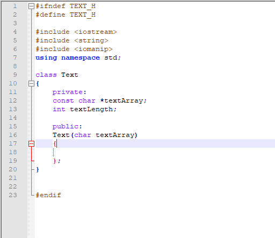Image resolution: width=275 pixels, height=238 pixels.
Task: Click '#include <iomanip>' text
Action: 74,49
